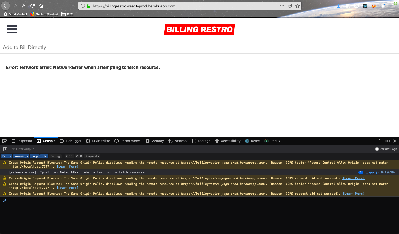399x234 pixels.
Task: Open the Performance tab
Action: click(x=128, y=141)
